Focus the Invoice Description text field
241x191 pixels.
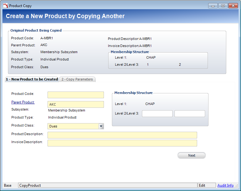pyautogui.click(x=122, y=143)
